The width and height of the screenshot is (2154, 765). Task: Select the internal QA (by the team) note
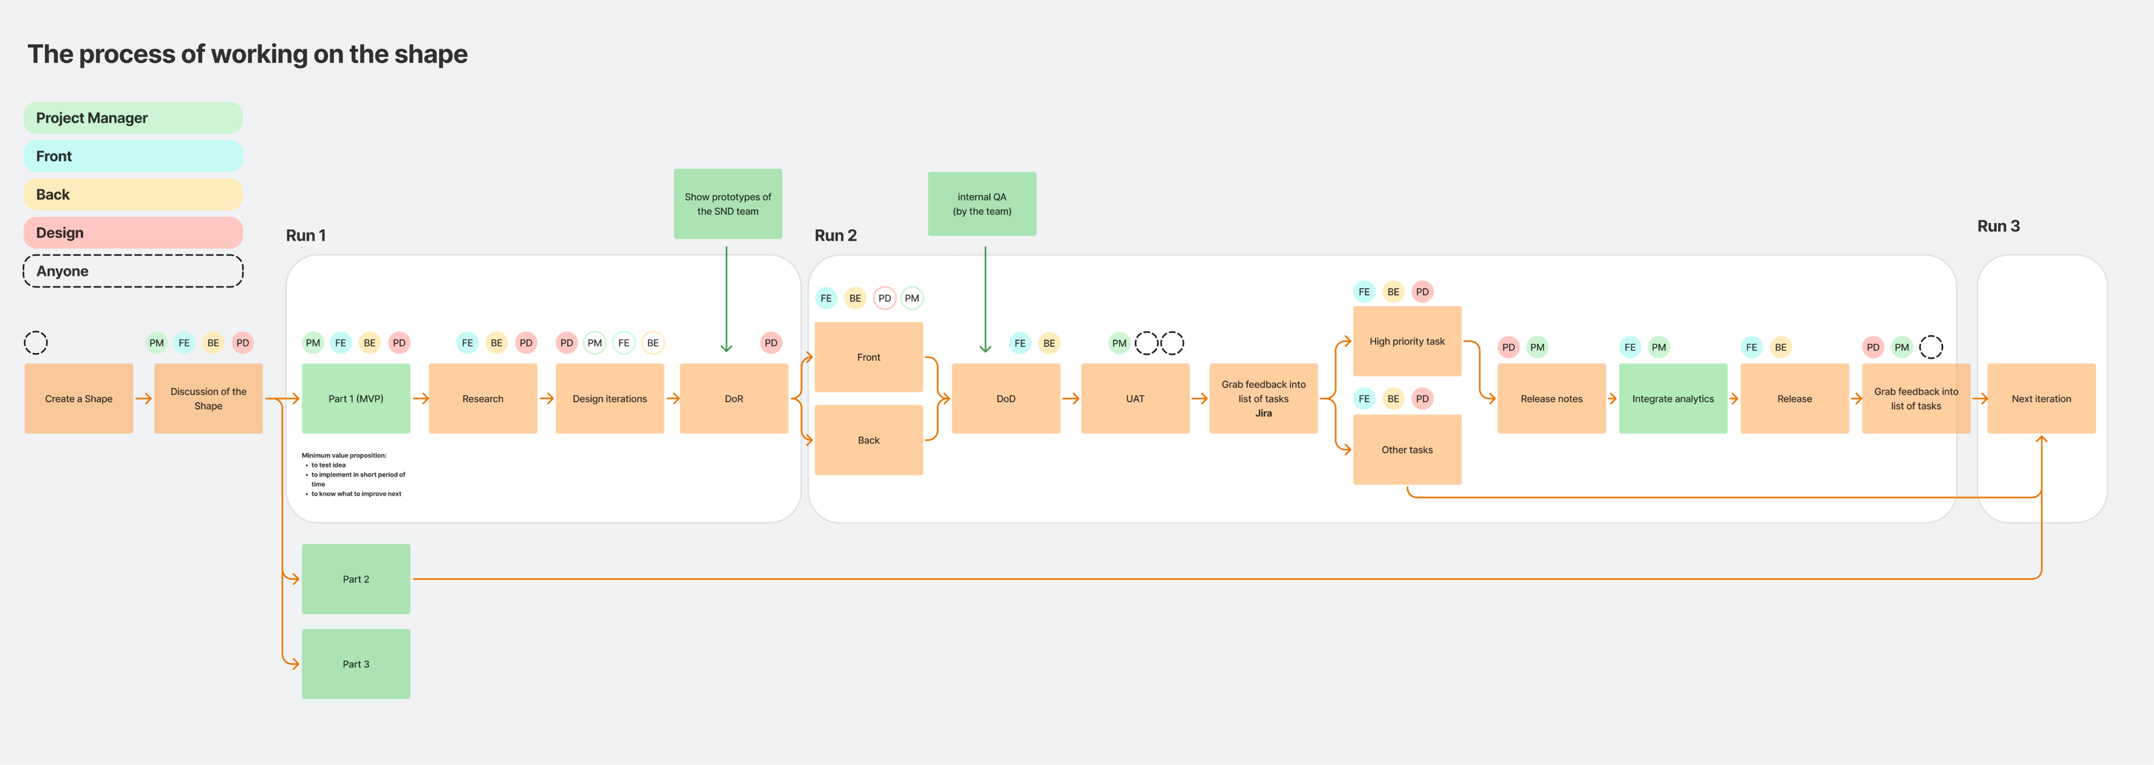point(982,204)
